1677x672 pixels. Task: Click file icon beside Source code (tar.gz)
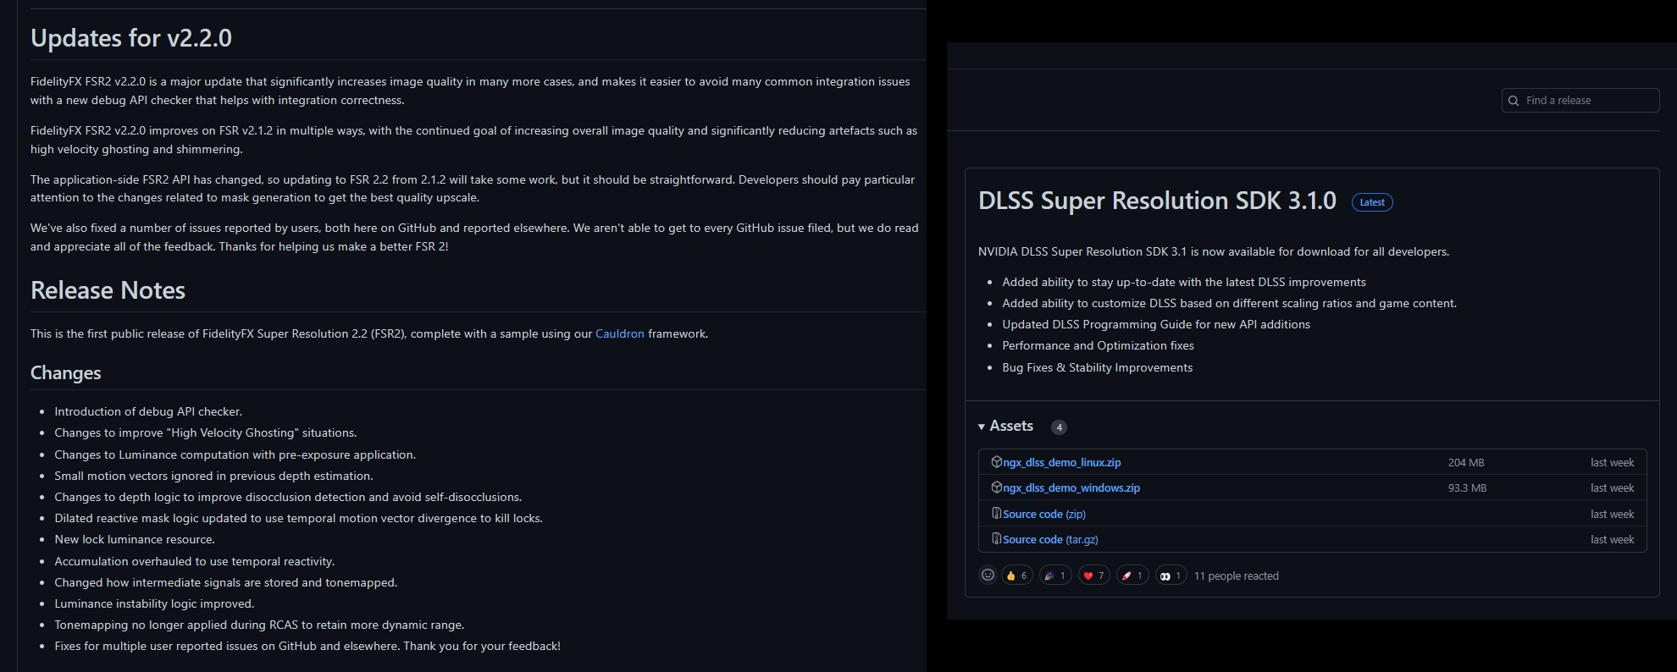[x=997, y=539]
